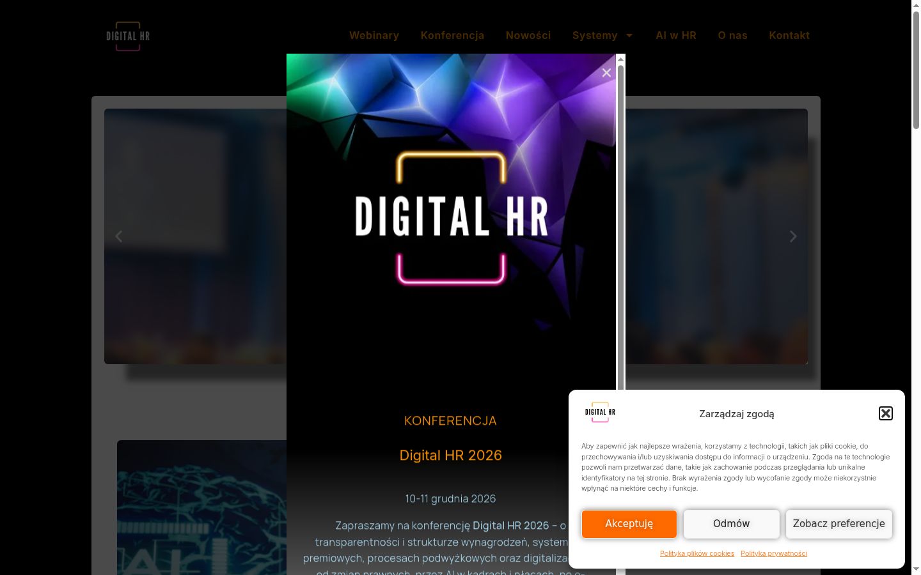Go to previous carousel slide arrow

click(119, 236)
